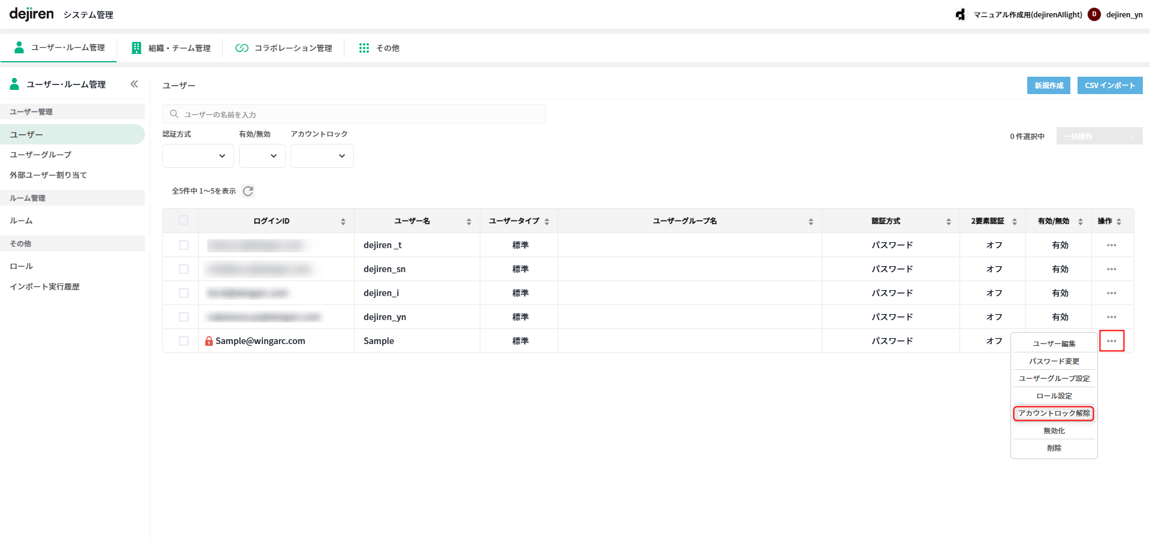Click the sort arrows on ログインID column
Image resolution: width=1150 pixels, height=546 pixels.
[x=343, y=222]
